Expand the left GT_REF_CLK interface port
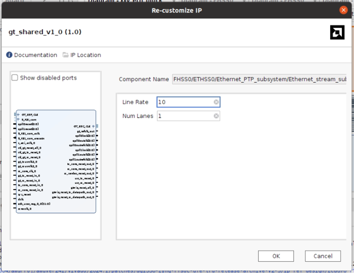Image resolution: width=354 pixels, height=273 pixels. pyautogui.click(x=18, y=115)
